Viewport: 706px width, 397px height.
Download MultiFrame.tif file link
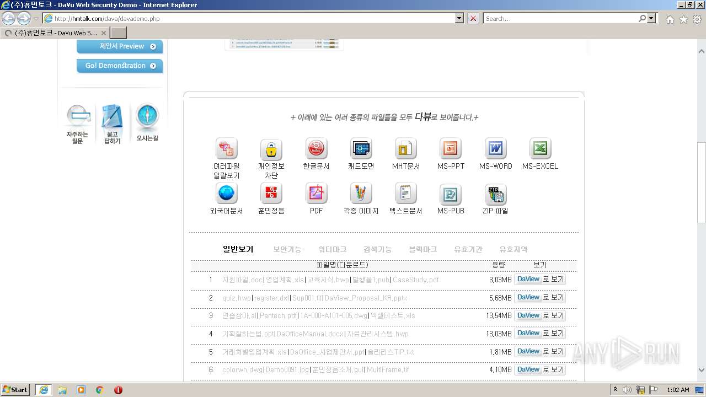click(388, 370)
